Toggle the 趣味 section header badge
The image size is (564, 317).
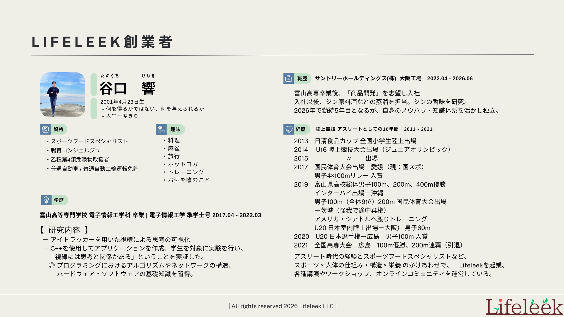(175, 129)
